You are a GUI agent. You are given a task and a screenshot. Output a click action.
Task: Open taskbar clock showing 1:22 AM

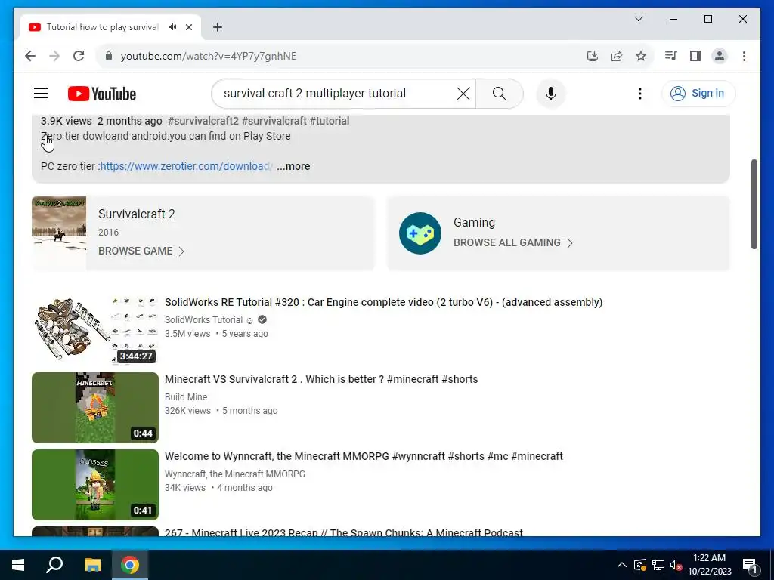click(709, 565)
